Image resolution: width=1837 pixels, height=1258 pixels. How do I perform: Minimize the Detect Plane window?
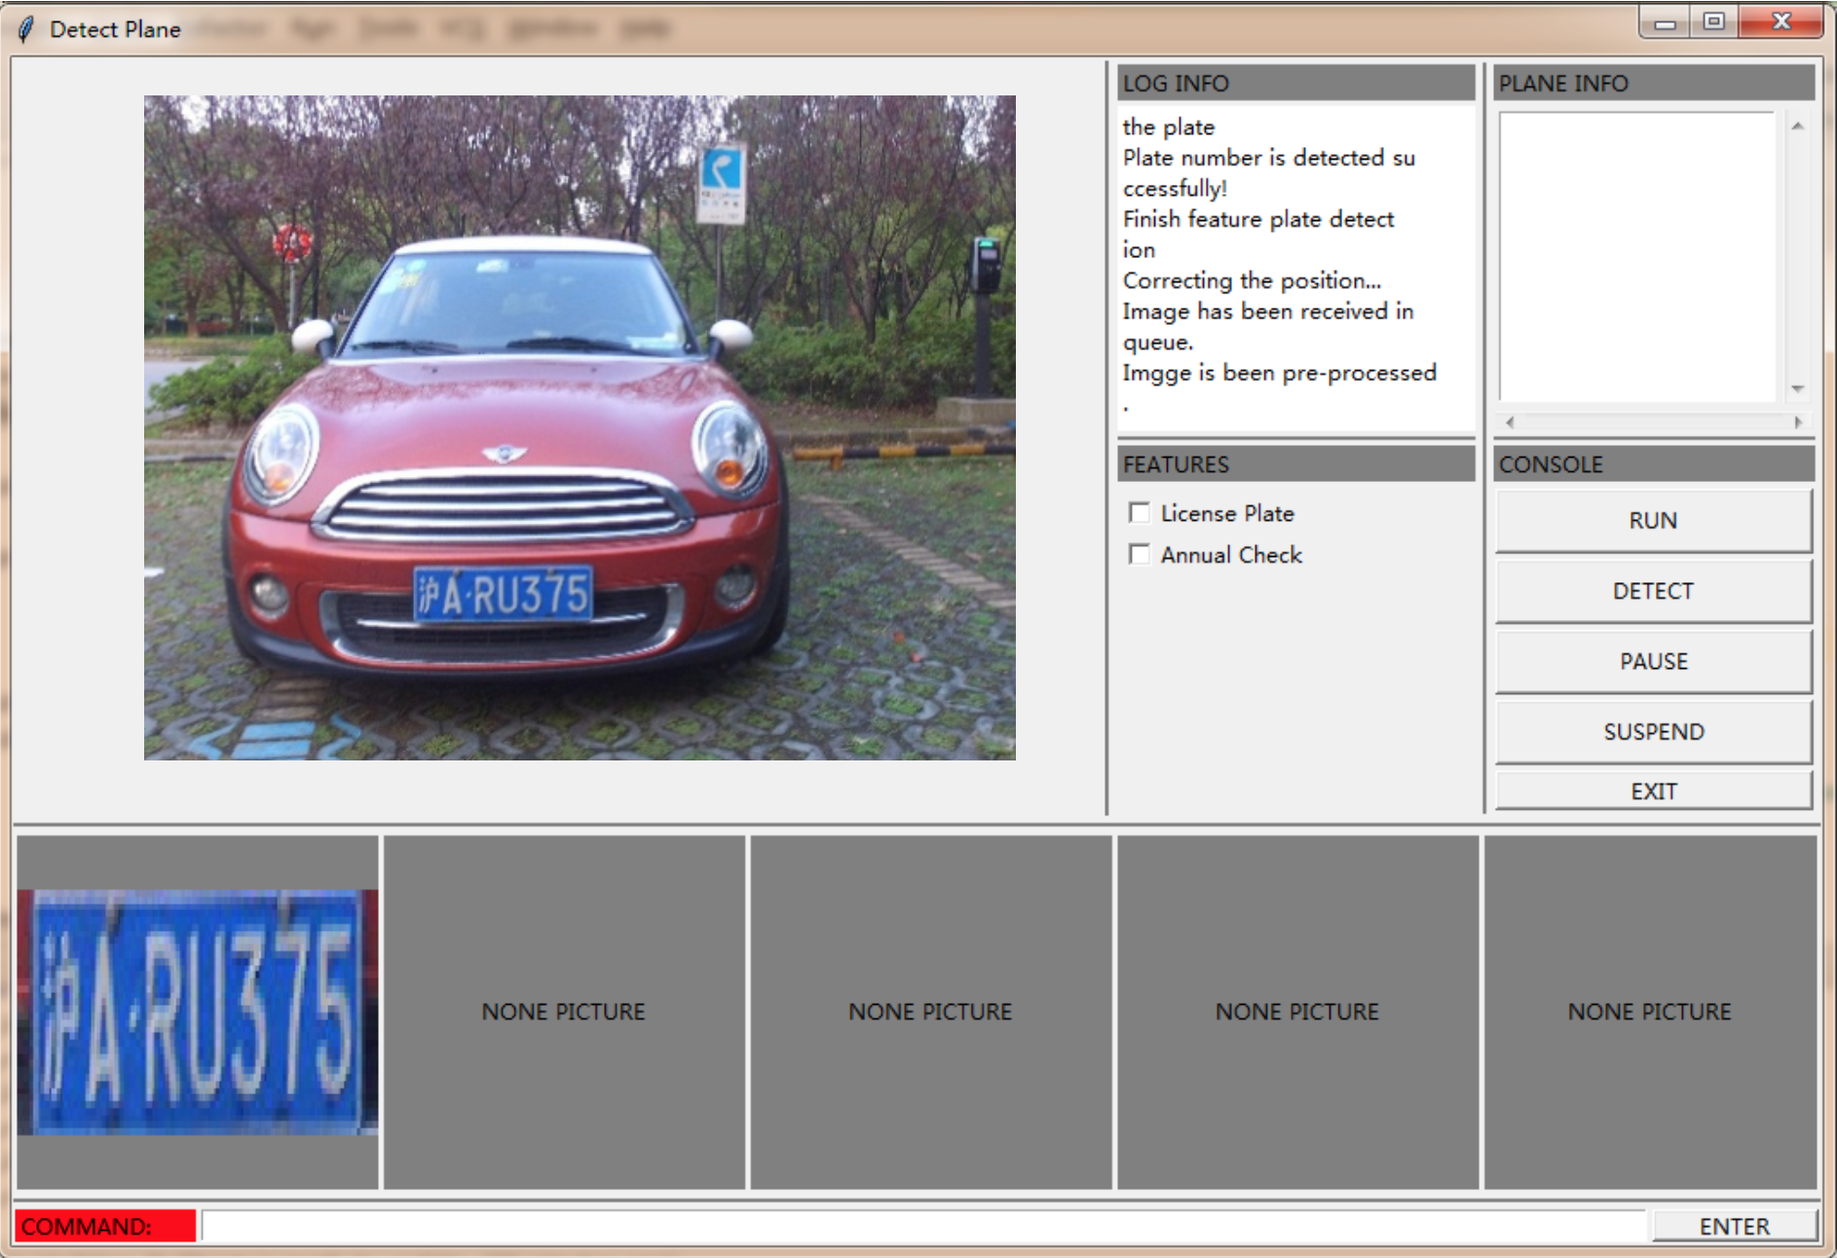[1665, 21]
